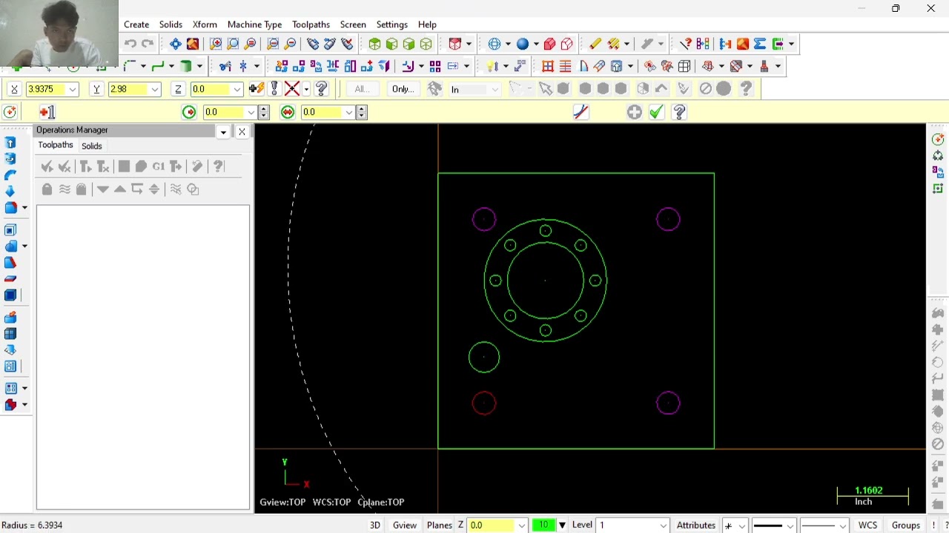Open the X coordinate value dropdown
Viewport: 949px width, 533px height.
[73, 90]
